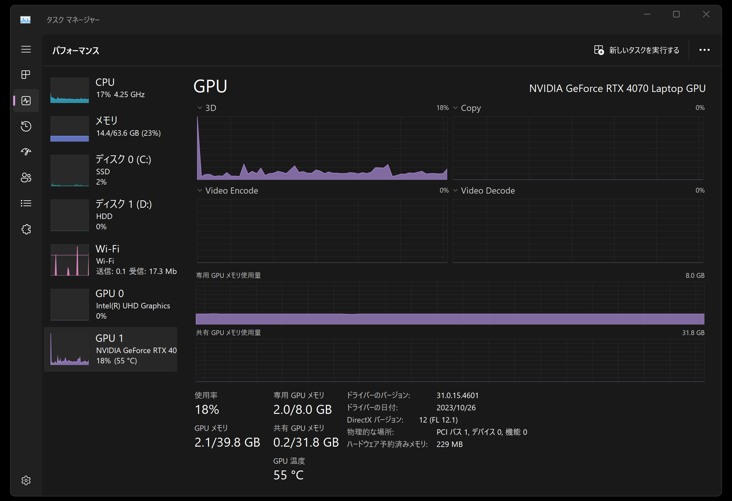Image resolution: width=732 pixels, height=501 pixels.
Task: Open the Startup apps page icon
Action: coord(26,151)
